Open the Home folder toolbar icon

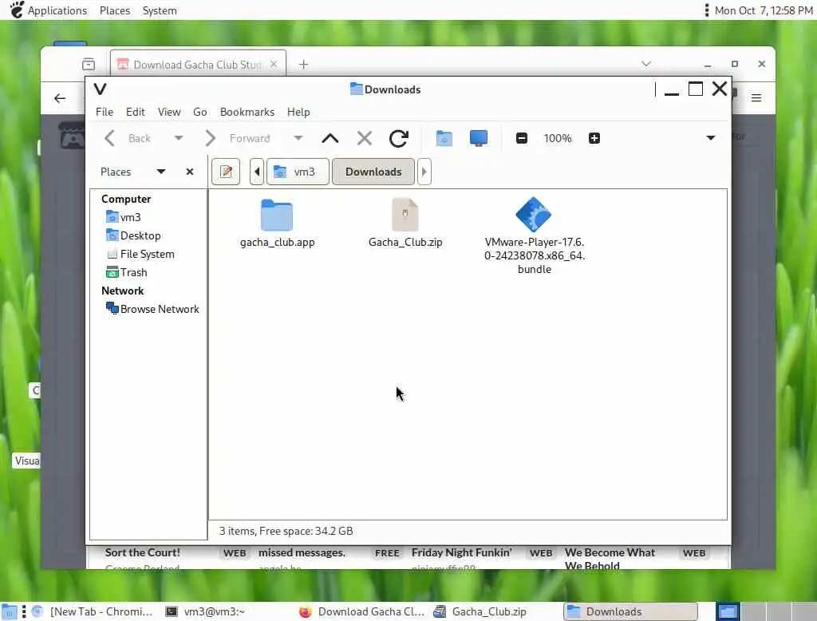[x=444, y=138]
